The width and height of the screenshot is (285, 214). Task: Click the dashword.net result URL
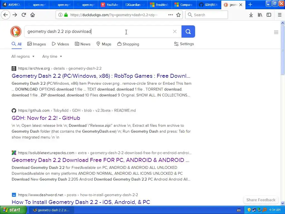coord(78,195)
